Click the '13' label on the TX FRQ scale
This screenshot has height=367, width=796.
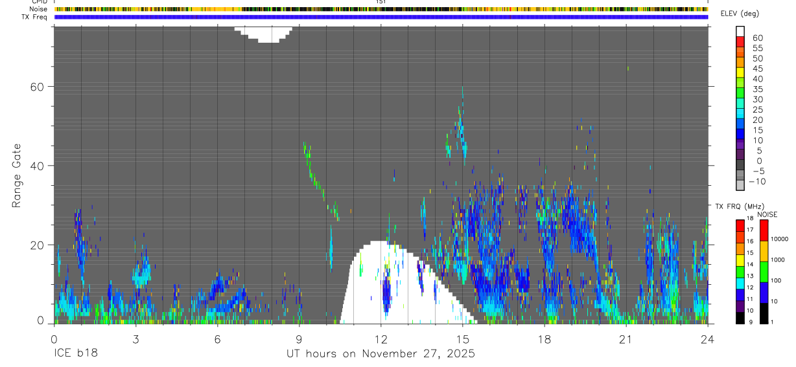(x=751, y=276)
